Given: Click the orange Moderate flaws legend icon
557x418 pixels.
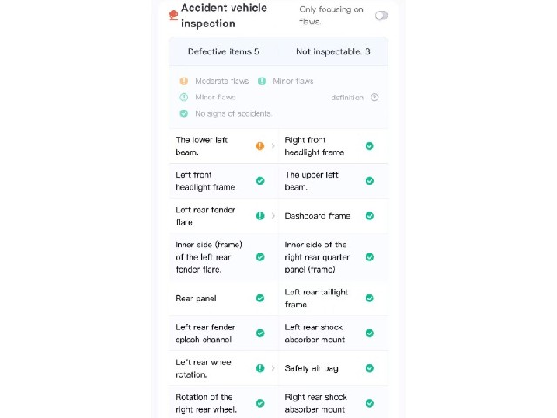Looking at the screenshot, I should 184,81.
